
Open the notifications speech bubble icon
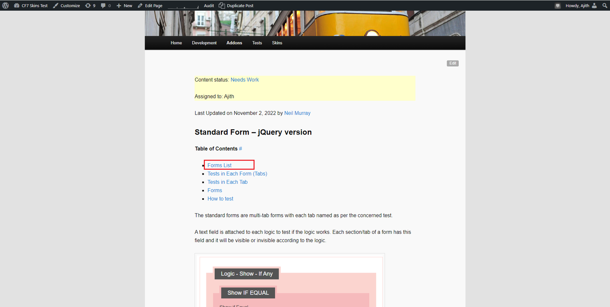pos(558,6)
